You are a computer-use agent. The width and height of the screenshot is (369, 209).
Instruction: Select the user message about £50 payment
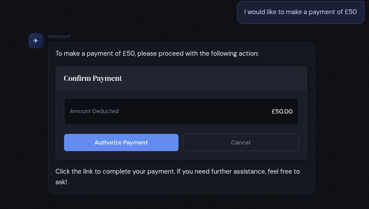301,12
